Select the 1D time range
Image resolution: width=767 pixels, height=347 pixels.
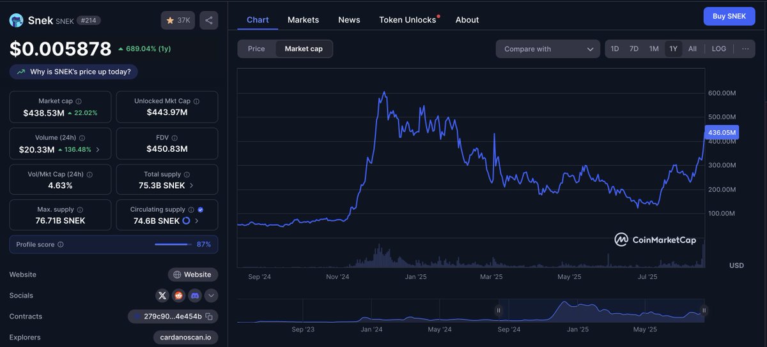(615, 49)
